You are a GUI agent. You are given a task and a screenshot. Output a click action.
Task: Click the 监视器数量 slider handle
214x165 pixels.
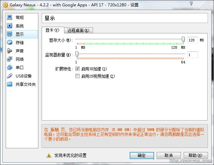point(77,54)
